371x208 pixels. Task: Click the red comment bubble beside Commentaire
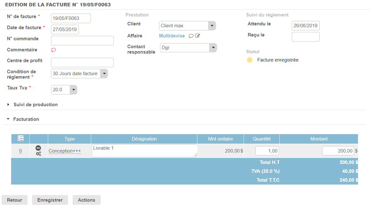click(x=54, y=50)
